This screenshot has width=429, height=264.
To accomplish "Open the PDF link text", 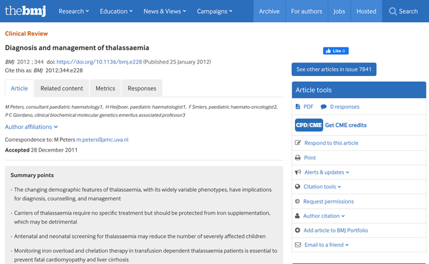I will click(x=308, y=107).
